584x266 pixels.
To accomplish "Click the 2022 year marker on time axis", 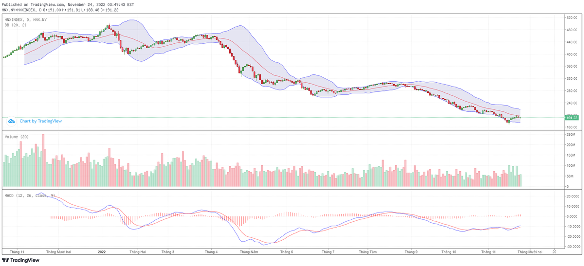I will pos(102,252).
